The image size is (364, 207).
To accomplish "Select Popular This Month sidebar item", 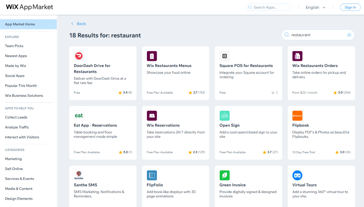I will click(x=21, y=86).
